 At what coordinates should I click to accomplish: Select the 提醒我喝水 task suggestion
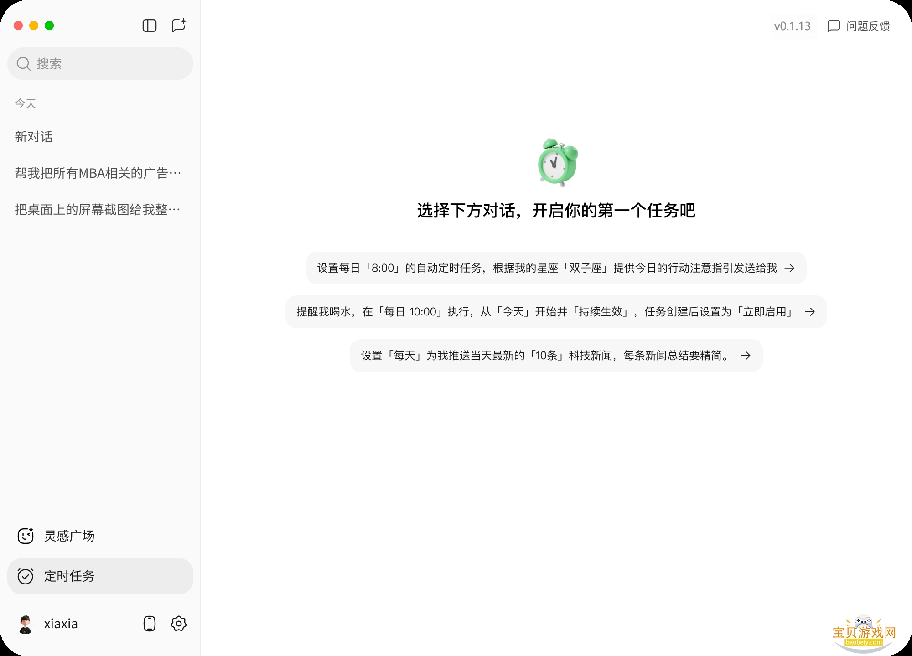[x=545, y=312]
